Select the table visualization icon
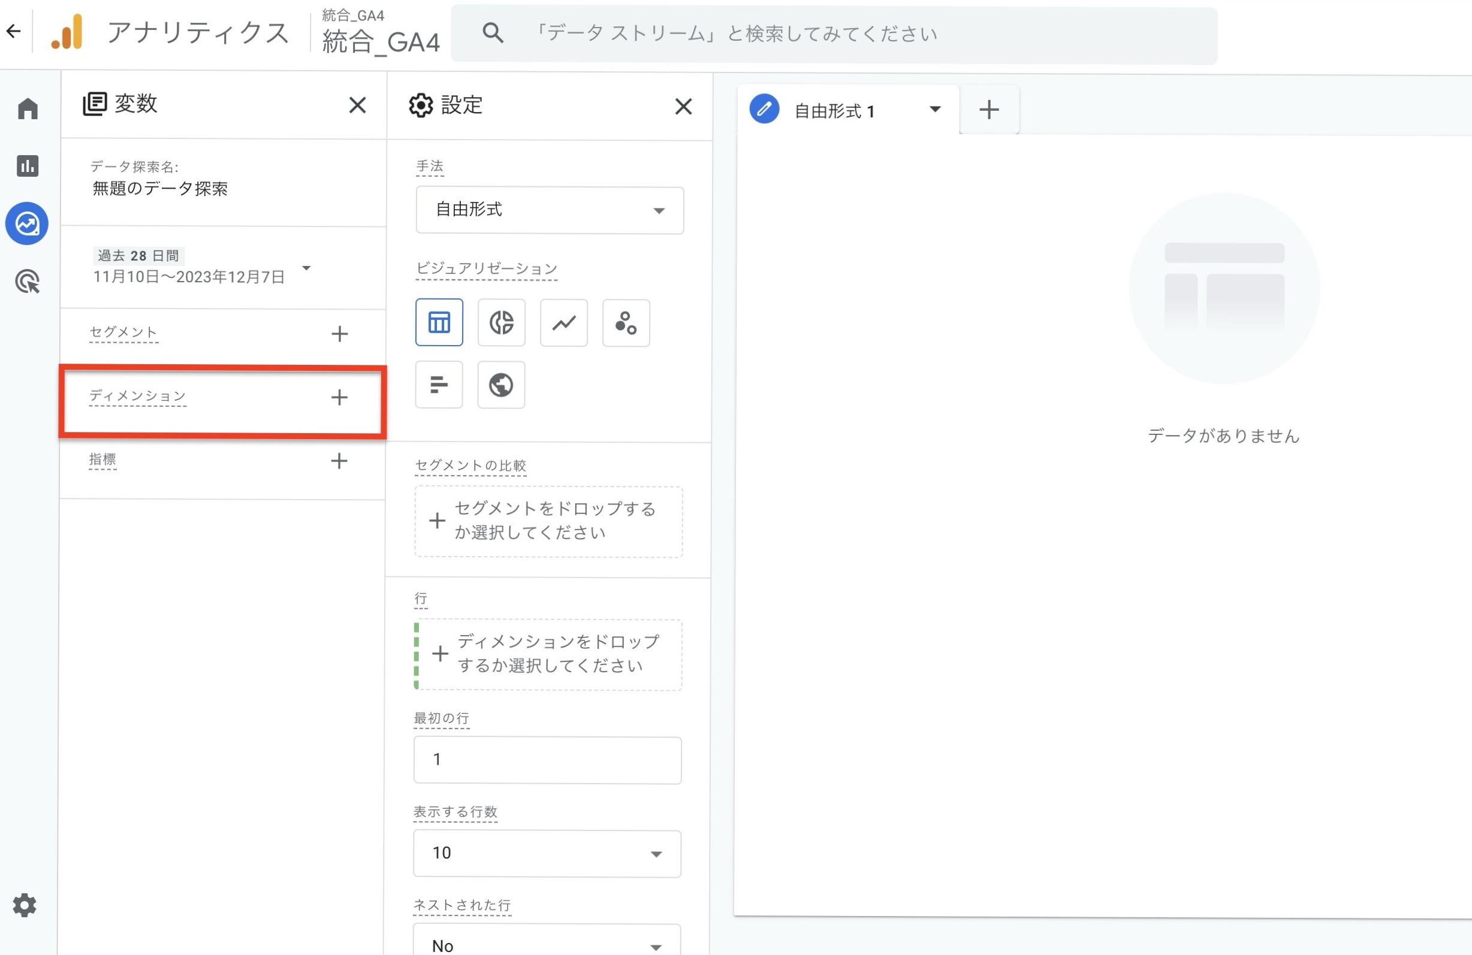The width and height of the screenshot is (1472, 955). click(439, 322)
